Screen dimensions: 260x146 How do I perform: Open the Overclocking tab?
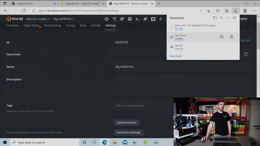click(x=52, y=26)
